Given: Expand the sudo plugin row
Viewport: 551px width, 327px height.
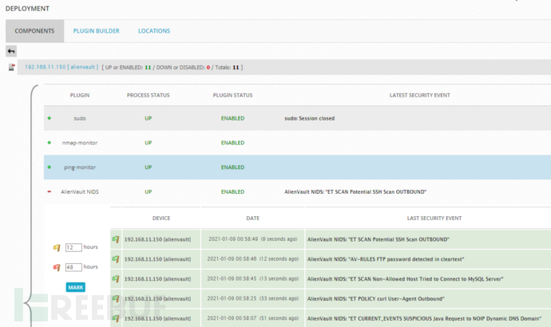Looking at the screenshot, I should [x=50, y=118].
